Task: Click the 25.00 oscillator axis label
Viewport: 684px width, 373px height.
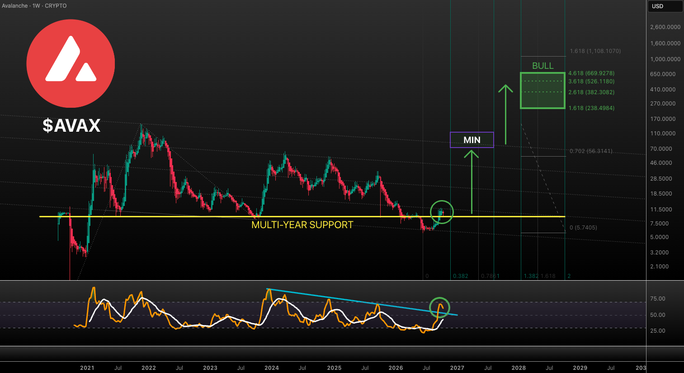Action: point(658,331)
